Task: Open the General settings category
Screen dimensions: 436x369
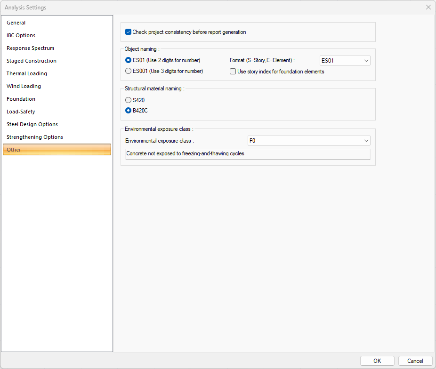Action: click(16, 23)
